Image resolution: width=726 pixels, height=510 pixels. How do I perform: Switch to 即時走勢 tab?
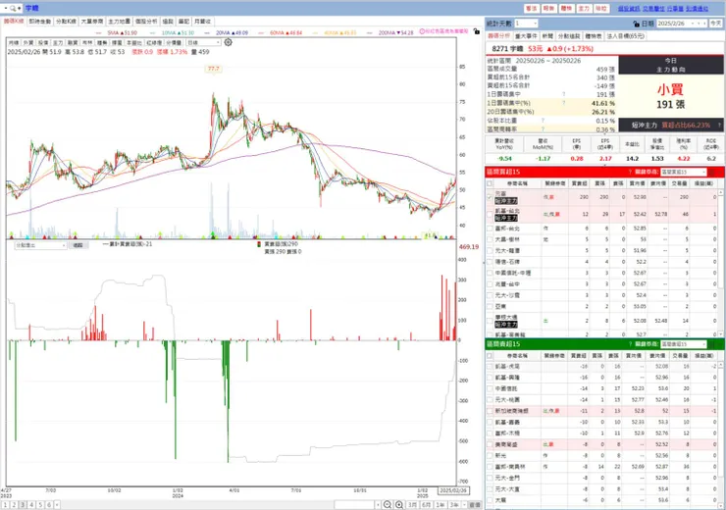pyautogui.click(x=40, y=22)
